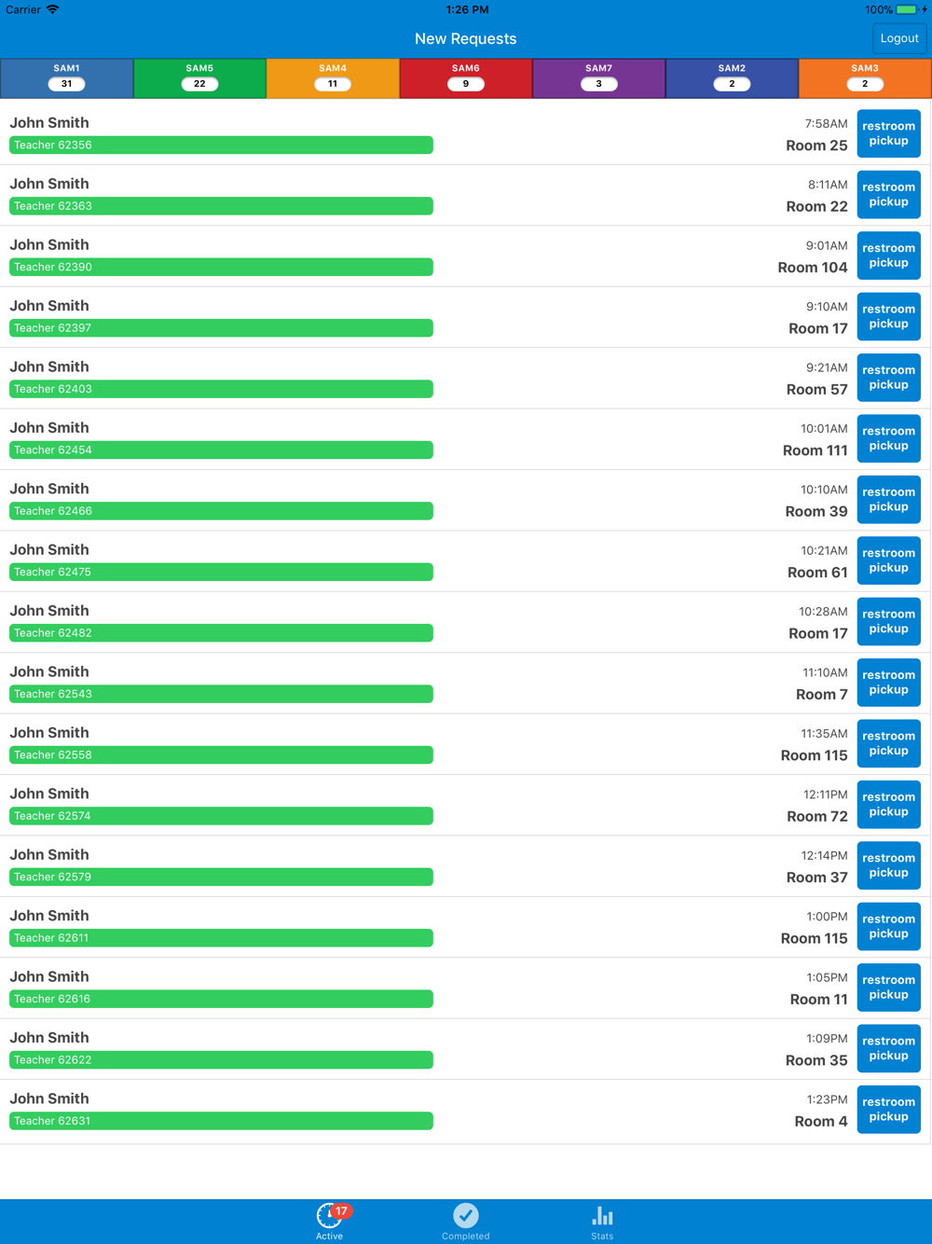The image size is (932, 1244).
Task: Choose the purple SAM7 tab
Action: (599, 78)
